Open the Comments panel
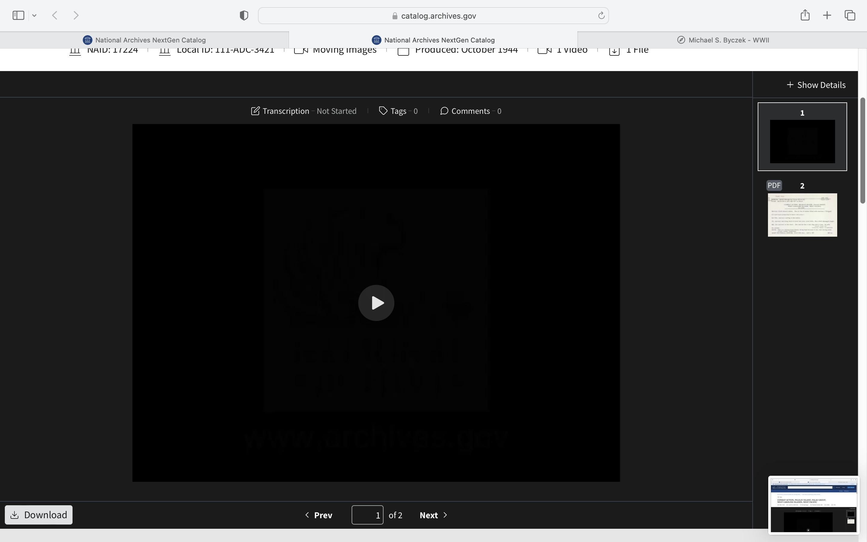 [471, 111]
